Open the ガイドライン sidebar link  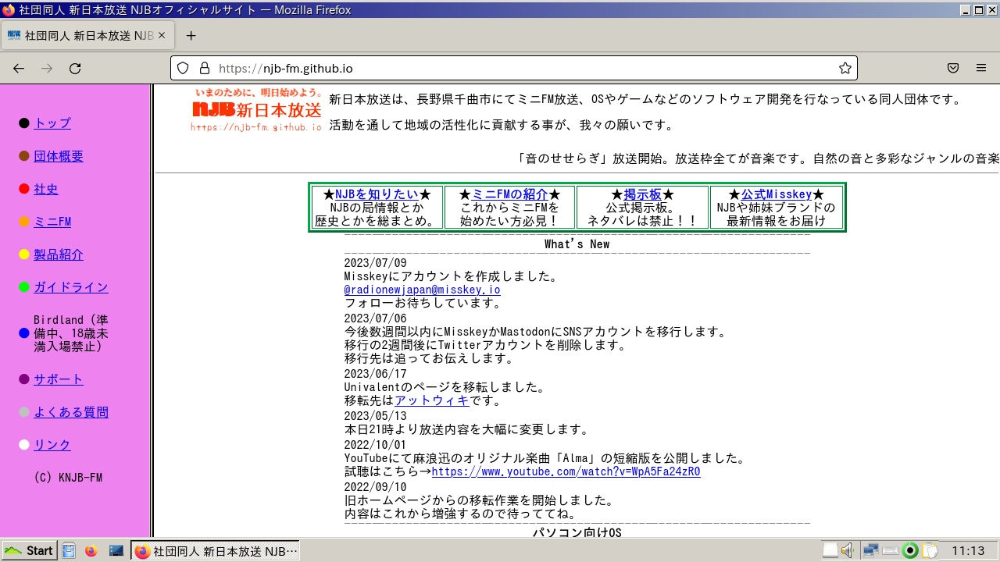[71, 287]
